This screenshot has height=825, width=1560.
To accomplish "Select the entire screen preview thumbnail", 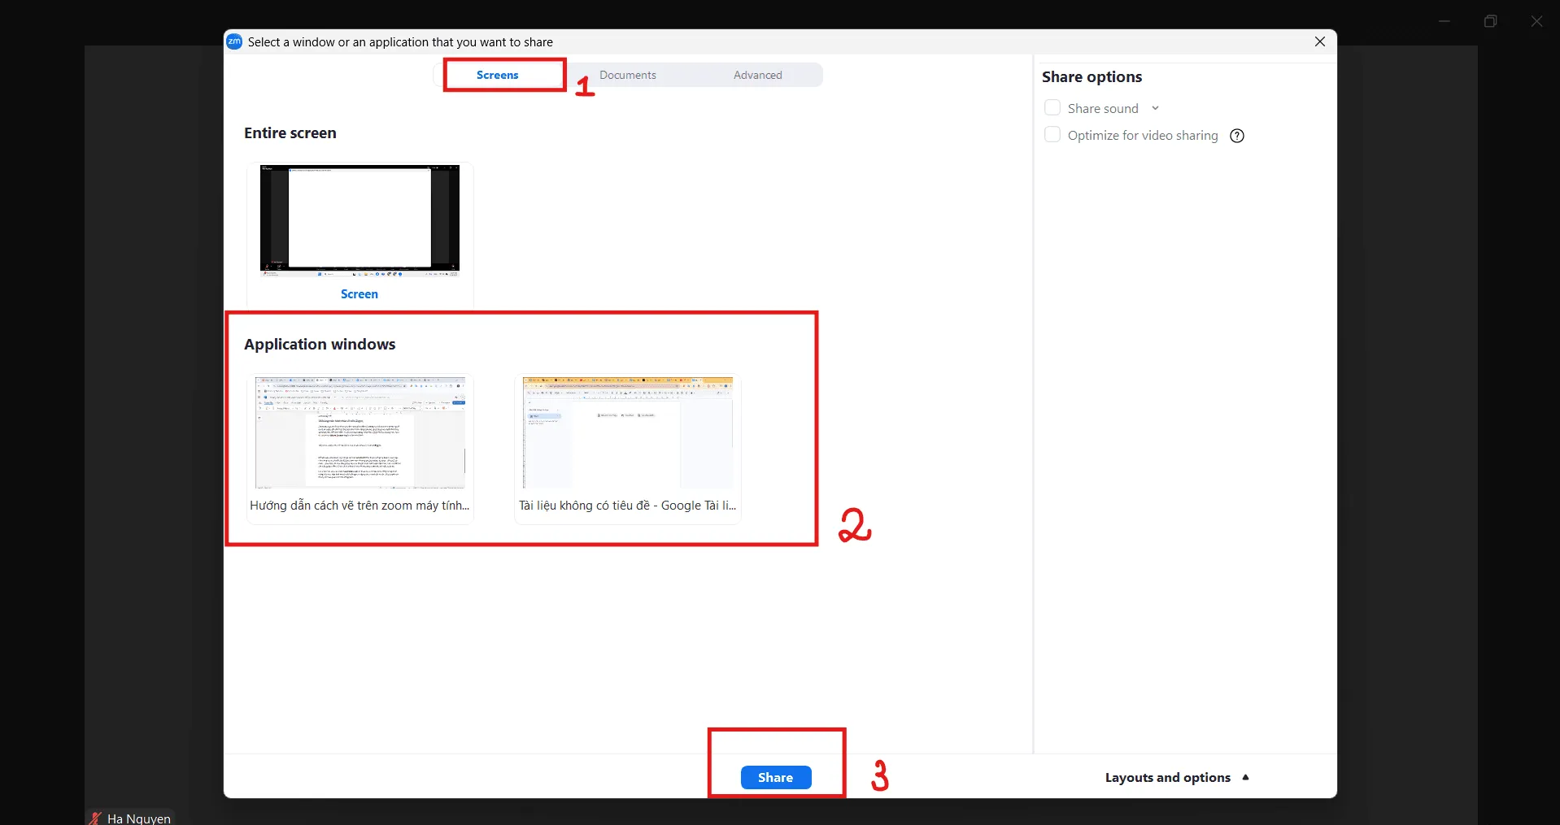I will pyautogui.click(x=359, y=221).
